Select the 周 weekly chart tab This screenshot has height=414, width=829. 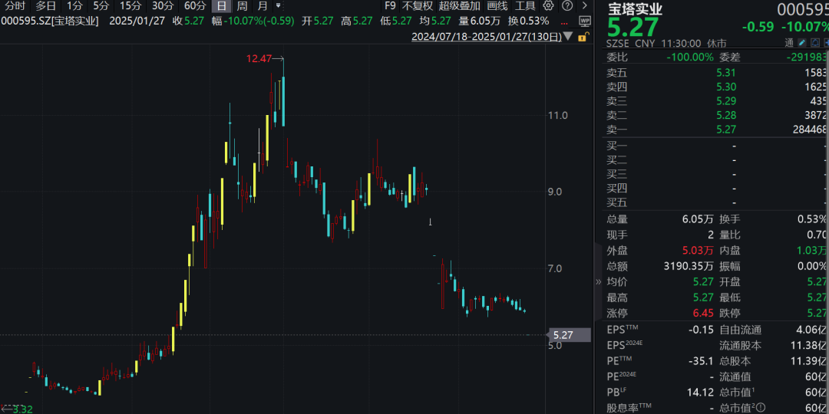click(242, 6)
